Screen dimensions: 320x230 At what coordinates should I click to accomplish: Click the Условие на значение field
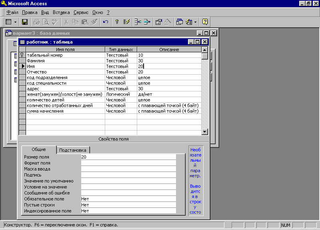click(128, 187)
